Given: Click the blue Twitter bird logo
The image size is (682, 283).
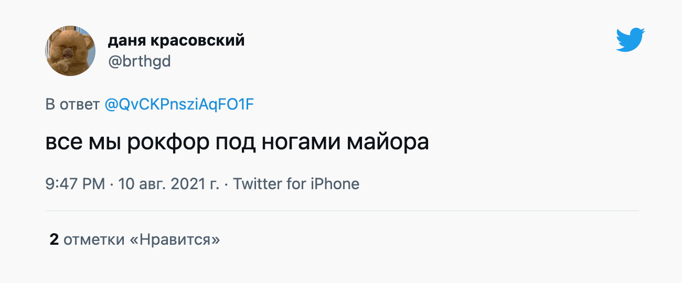Looking at the screenshot, I should [x=630, y=40].
